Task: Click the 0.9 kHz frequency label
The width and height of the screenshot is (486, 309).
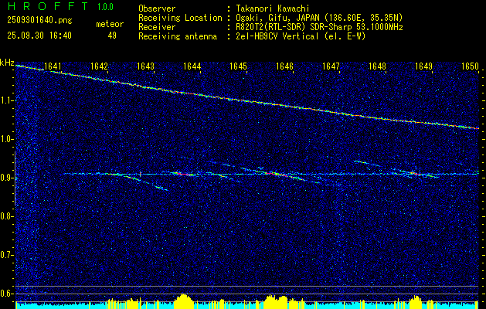Action: 7,178
